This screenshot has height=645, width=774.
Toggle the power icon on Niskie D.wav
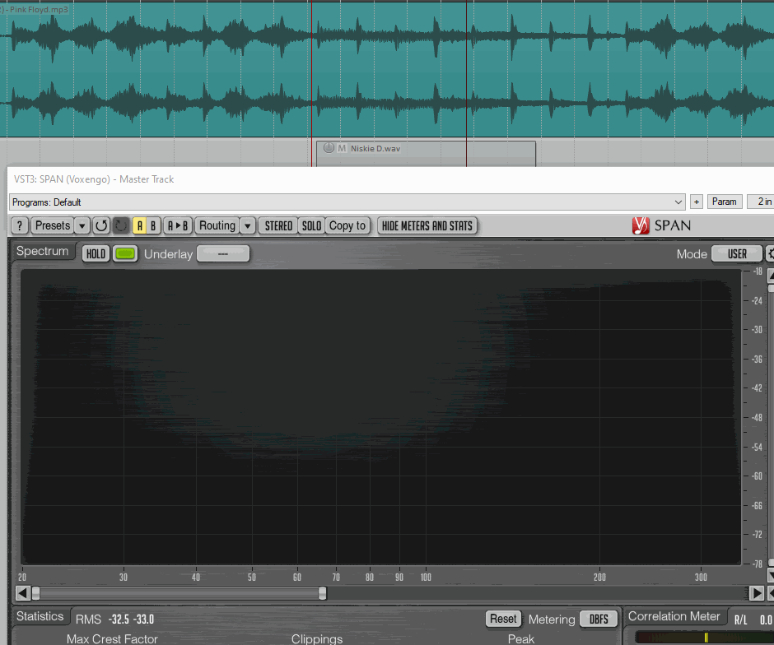[329, 148]
